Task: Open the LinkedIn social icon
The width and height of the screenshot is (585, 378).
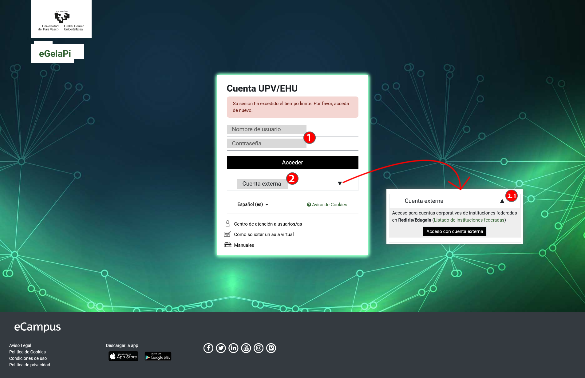Action: 233,348
